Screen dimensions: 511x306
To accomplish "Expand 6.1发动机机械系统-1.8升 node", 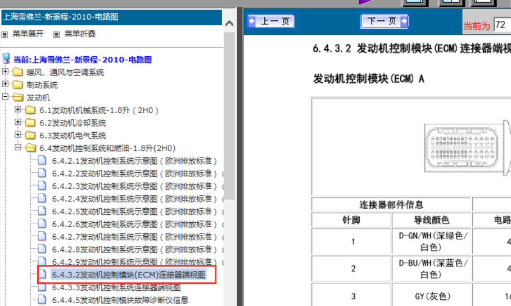I will click(18, 109).
